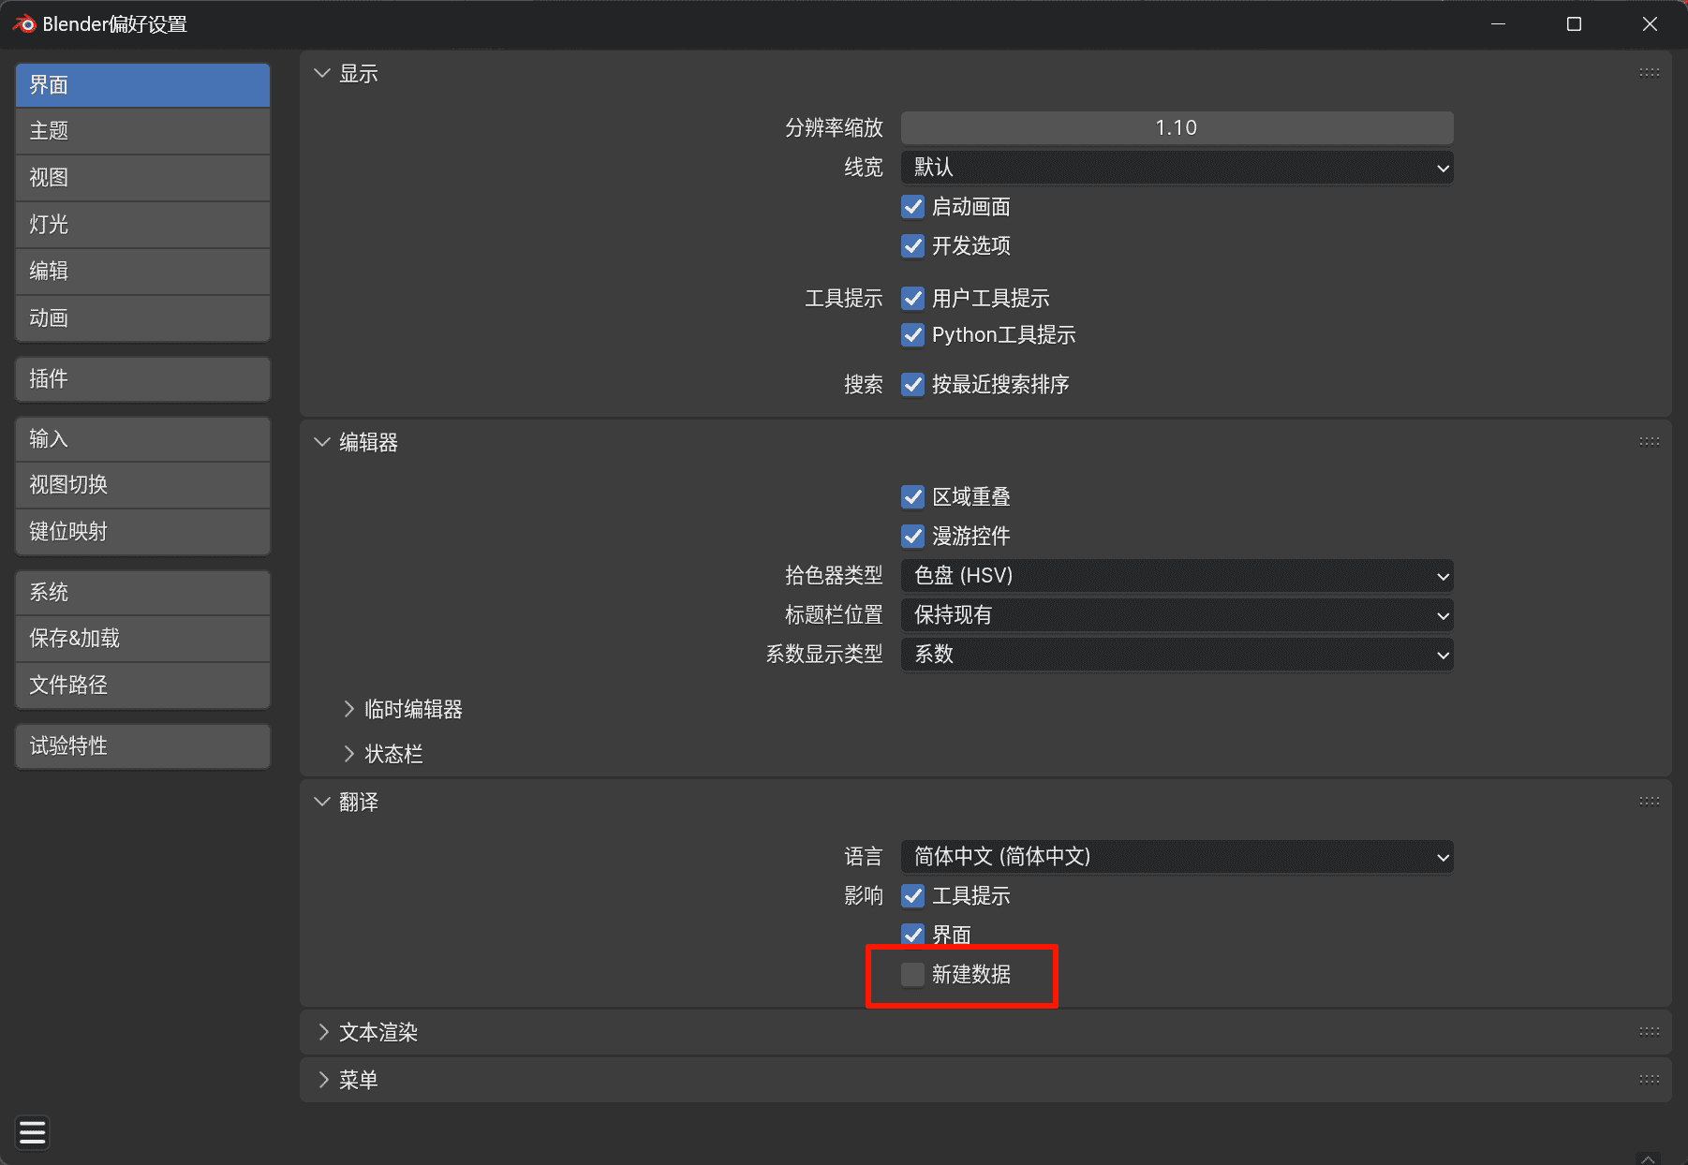Grab the 翻译 panel drag handle
The image size is (1688, 1165).
(x=1650, y=802)
